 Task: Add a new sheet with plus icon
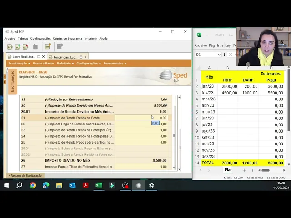click(244, 170)
